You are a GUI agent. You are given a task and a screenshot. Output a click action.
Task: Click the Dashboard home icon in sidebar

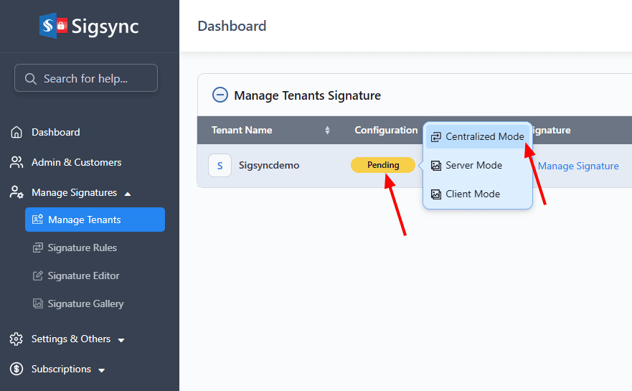pyautogui.click(x=16, y=132)
